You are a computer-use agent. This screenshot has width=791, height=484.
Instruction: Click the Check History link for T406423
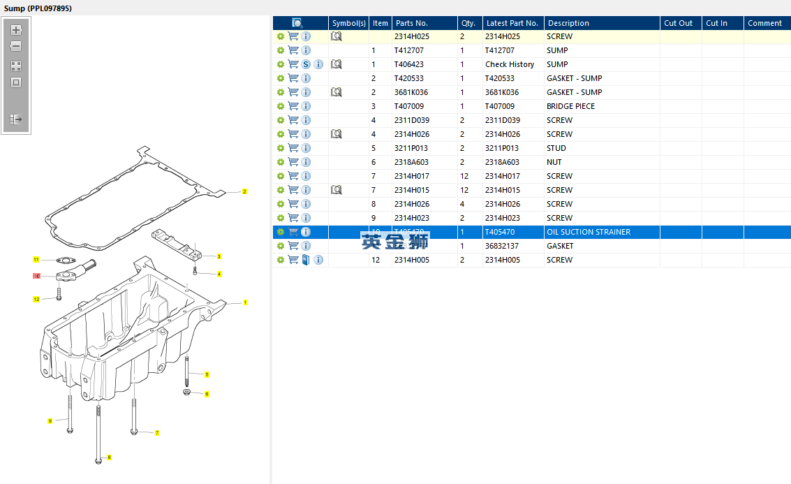(x=510, y=64)
